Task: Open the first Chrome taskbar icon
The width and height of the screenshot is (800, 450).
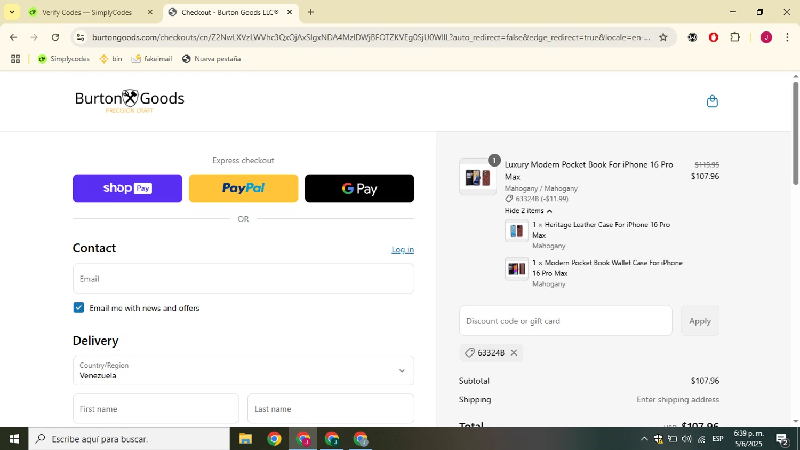Action: point(274,439)
